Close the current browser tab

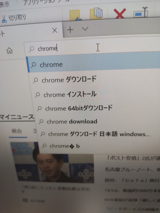[x=55, y=30]
